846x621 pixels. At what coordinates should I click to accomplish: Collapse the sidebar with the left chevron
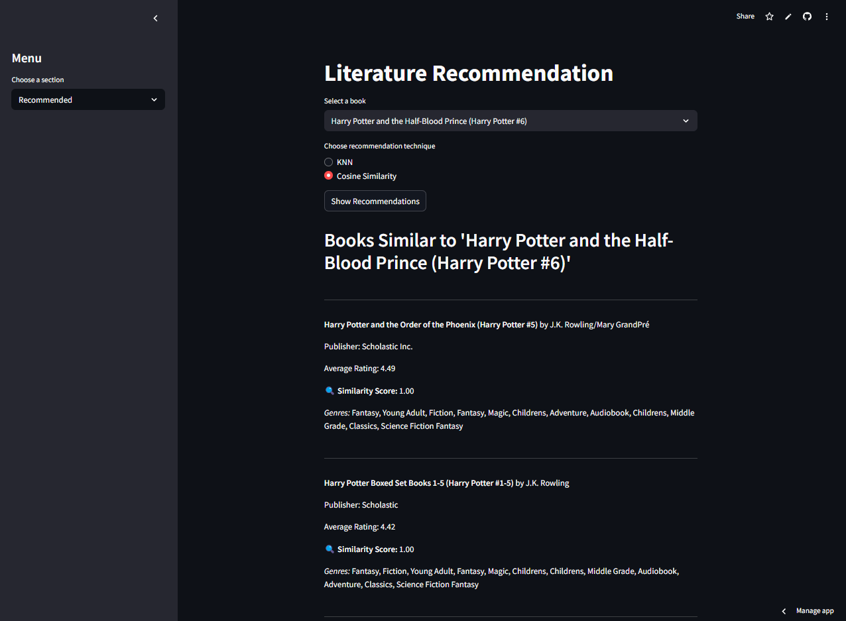pos(155,19)
